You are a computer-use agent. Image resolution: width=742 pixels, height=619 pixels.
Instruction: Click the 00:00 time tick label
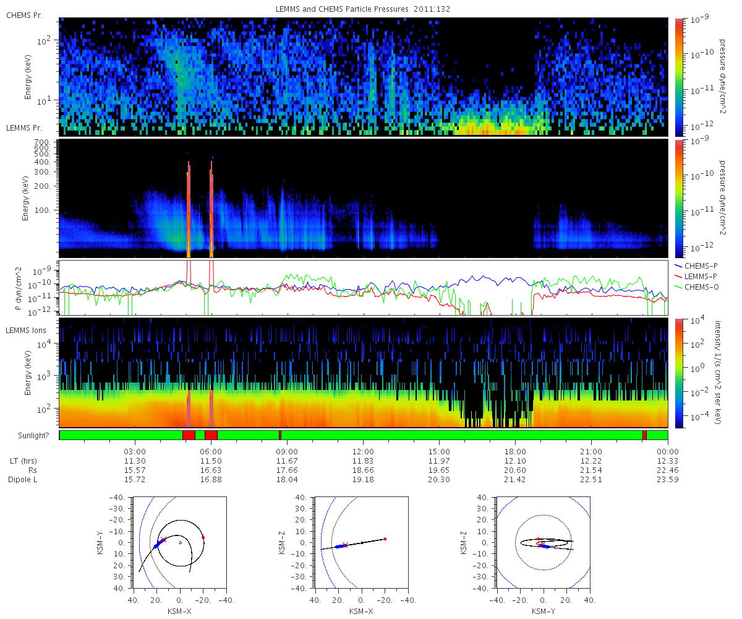[x=668, y=452]
